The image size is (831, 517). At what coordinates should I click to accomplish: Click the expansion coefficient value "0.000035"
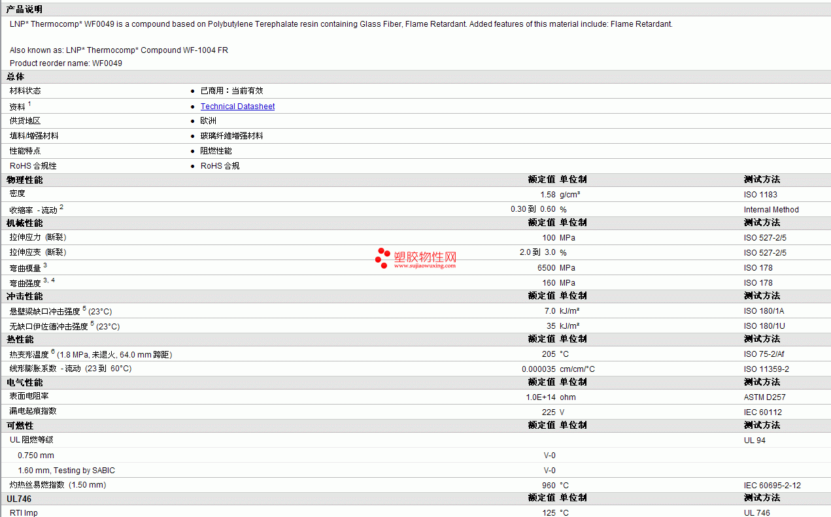pyautogui.click(x=539, y=369)
